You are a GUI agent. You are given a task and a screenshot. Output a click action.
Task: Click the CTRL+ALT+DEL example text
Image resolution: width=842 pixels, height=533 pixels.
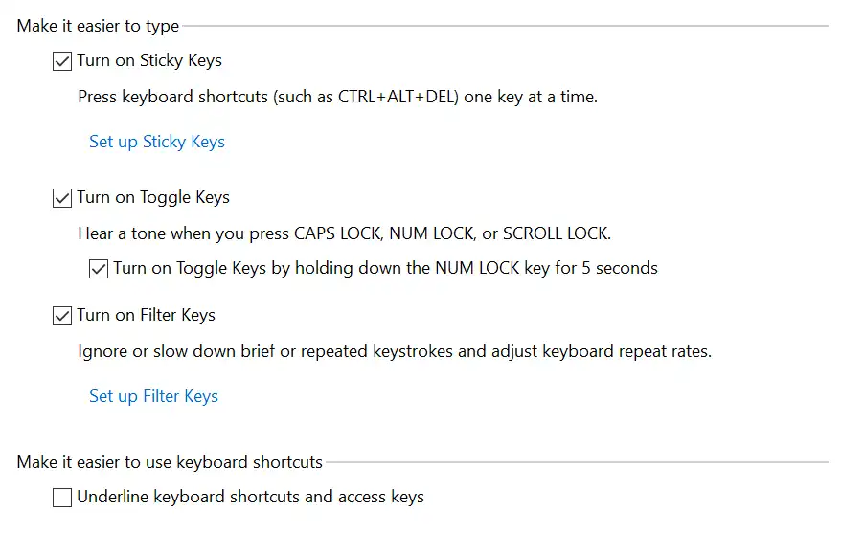[395, 97]
